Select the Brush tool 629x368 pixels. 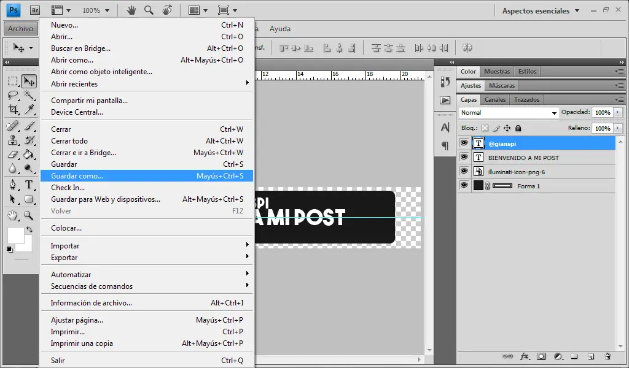[29, 126]
